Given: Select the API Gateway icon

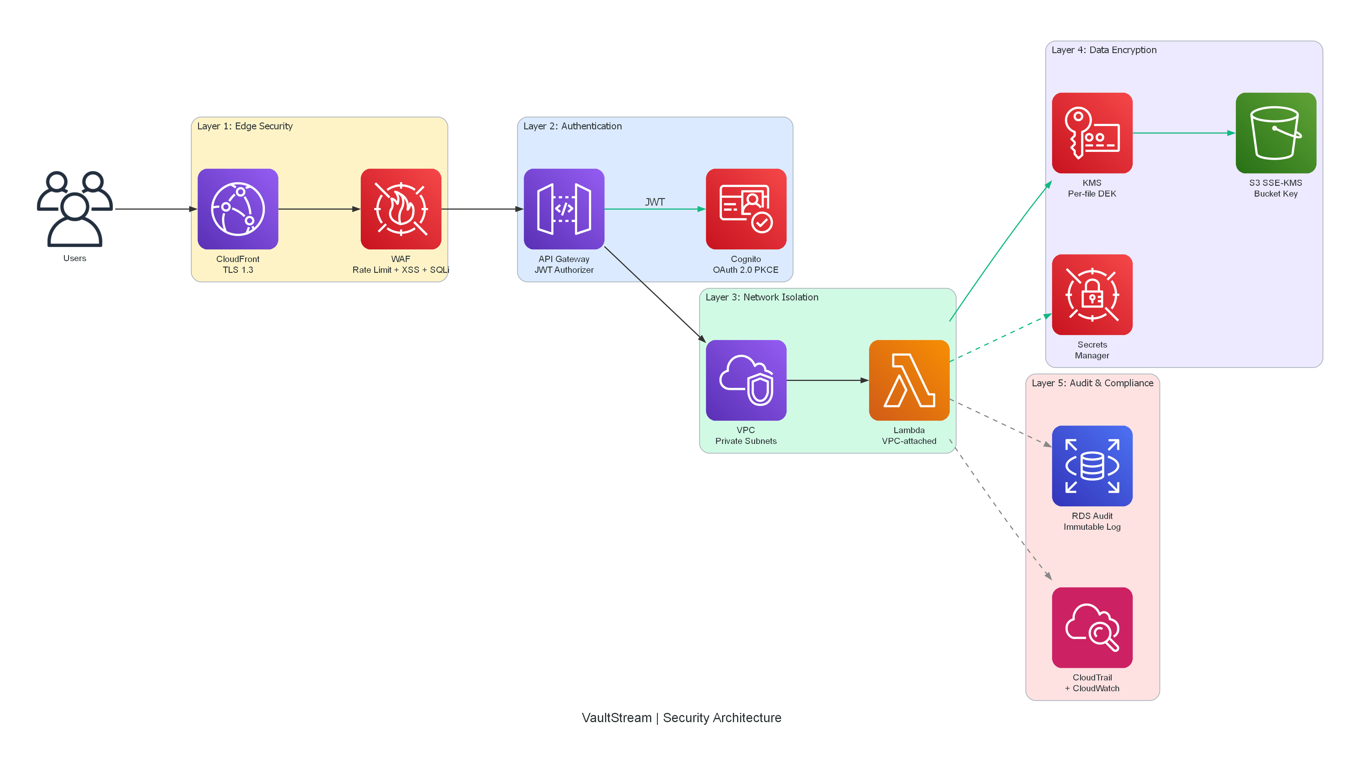Looking at the screenshot, I should point(564,209).
